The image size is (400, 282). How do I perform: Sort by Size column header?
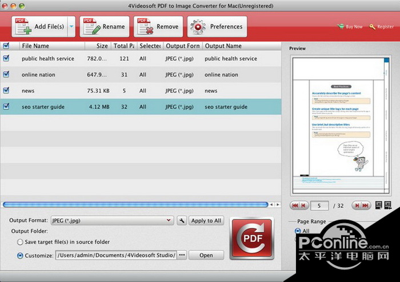tap(98, 46)
